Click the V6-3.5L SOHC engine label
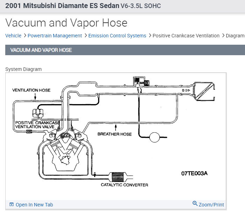Viewport: 245px width, 219px height. point(141,6)
